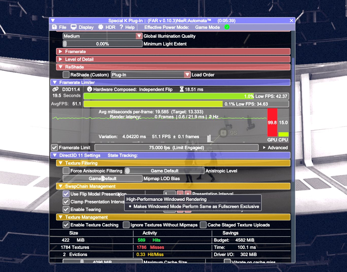Click the 19.5 Seconds label
347x272 pixels.
[x=67, y=95]
